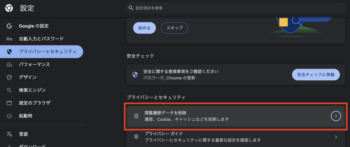Image resolution: width=350 pixels, height=147 pixels.
Task: Open the パフォーマンス settings section
Action: [x=34, y=65]
